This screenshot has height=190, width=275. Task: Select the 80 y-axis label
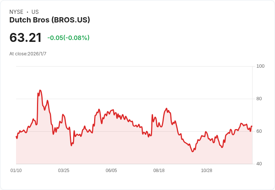click(259, 99)
